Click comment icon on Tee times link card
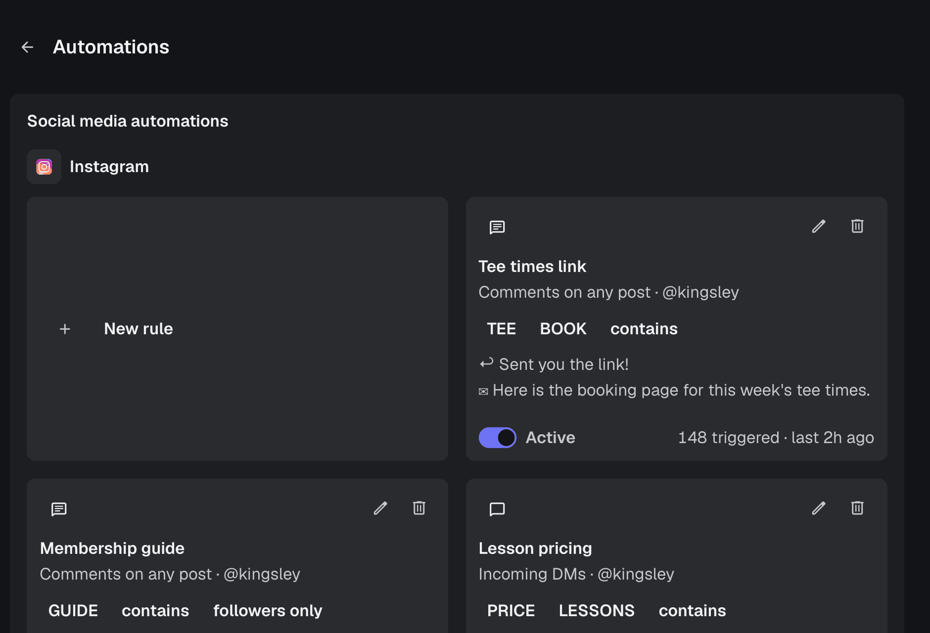This screenshot has height=633, width=930. click(497, 227)
